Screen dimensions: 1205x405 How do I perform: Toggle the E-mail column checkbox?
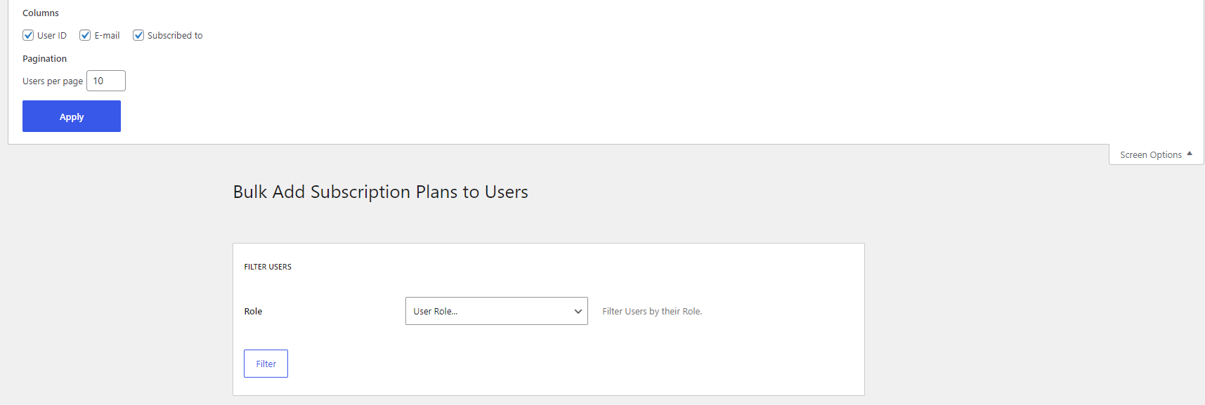[85, 35]
